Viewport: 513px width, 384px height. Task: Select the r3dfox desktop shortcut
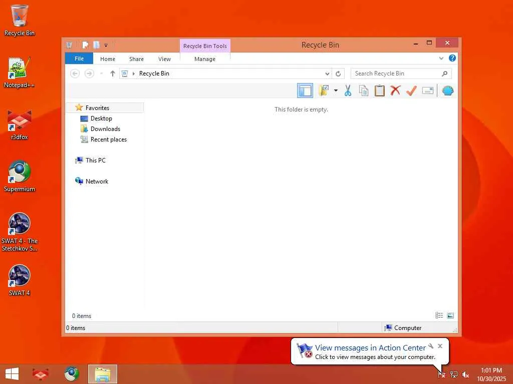20,124
